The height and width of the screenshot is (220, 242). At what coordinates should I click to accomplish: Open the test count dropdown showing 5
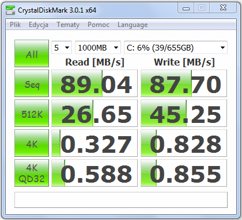click(x=62, y=48)
